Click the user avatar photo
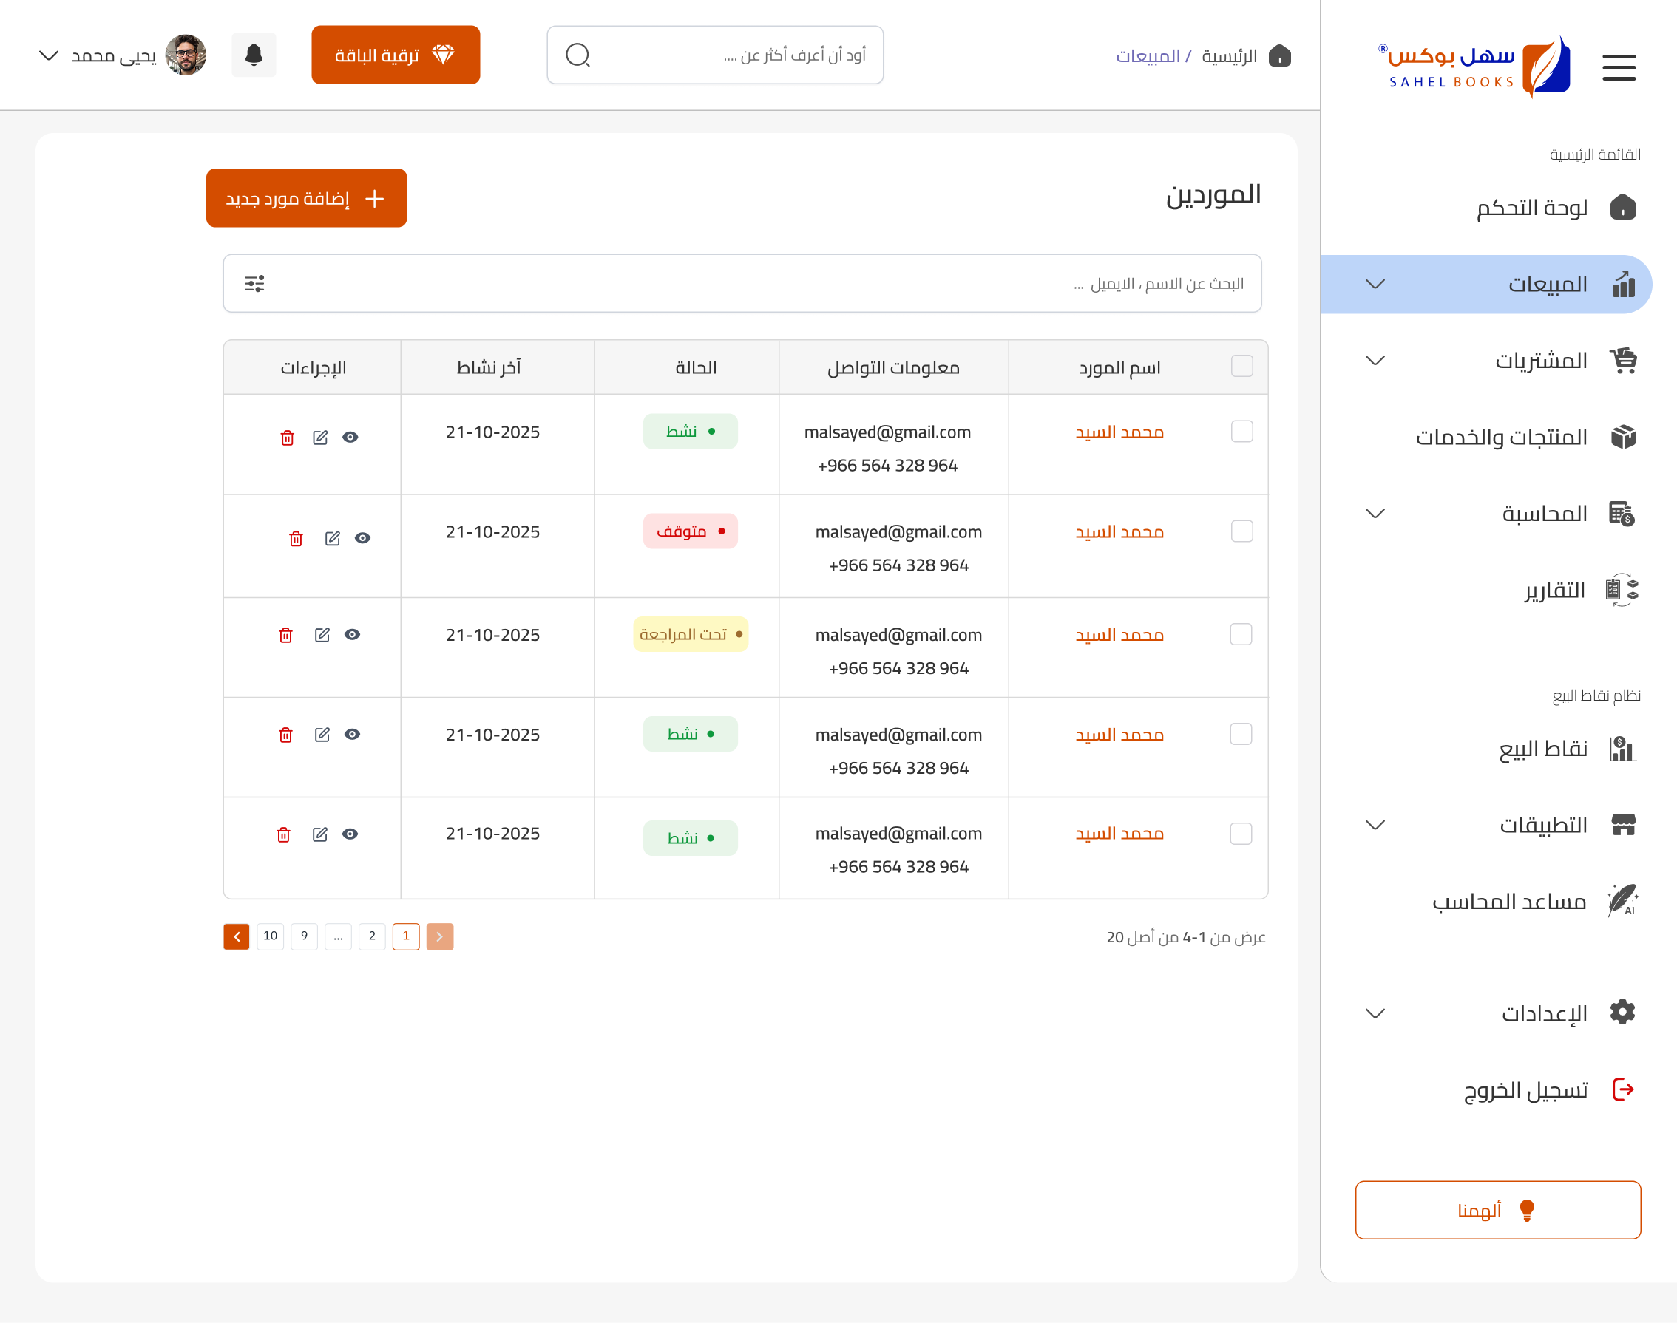This screenshot has width=1677, height=1323. pos(186,55)
